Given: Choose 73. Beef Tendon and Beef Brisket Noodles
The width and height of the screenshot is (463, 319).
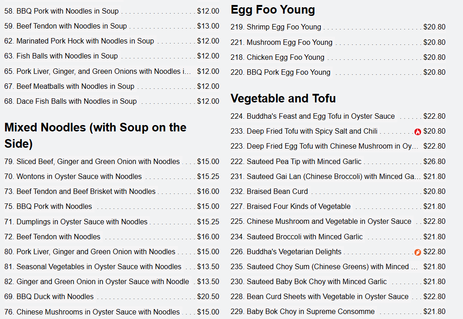Looking at the screenshot, I should pyautogui.click(x=112, y=192).
